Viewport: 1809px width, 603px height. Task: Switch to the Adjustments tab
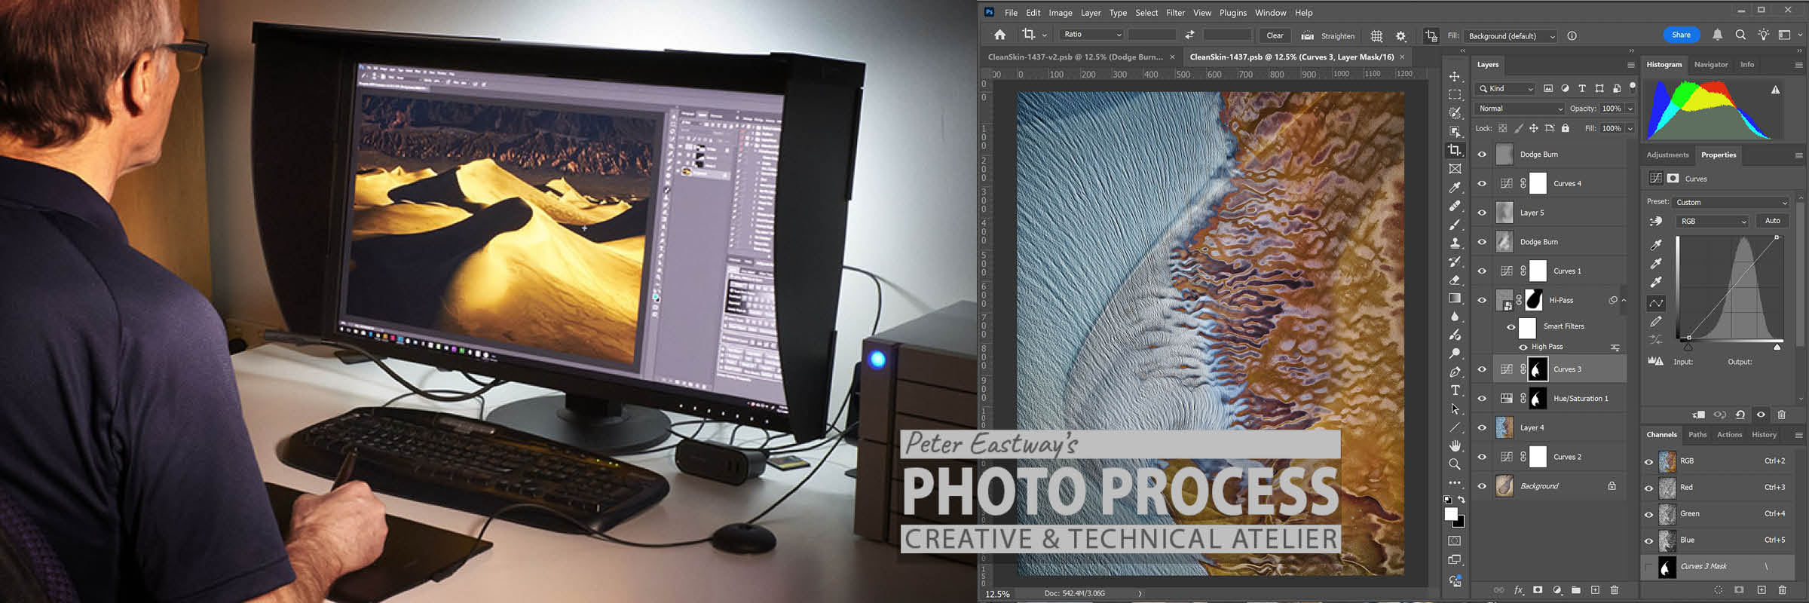tap(1667, 155)
